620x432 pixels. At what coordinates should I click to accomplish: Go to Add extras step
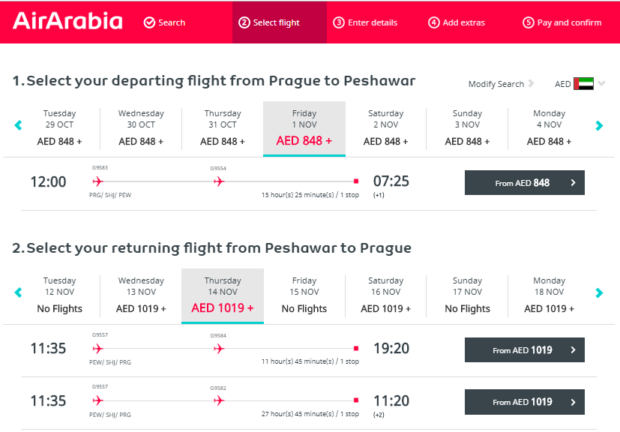point(457,22)
